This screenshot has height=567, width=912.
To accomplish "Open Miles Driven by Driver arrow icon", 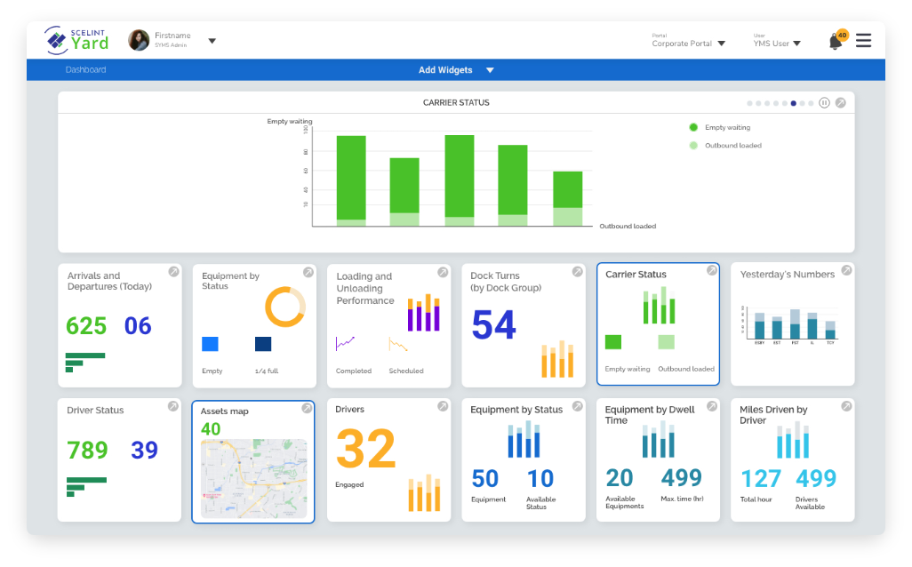I will 846,406.
